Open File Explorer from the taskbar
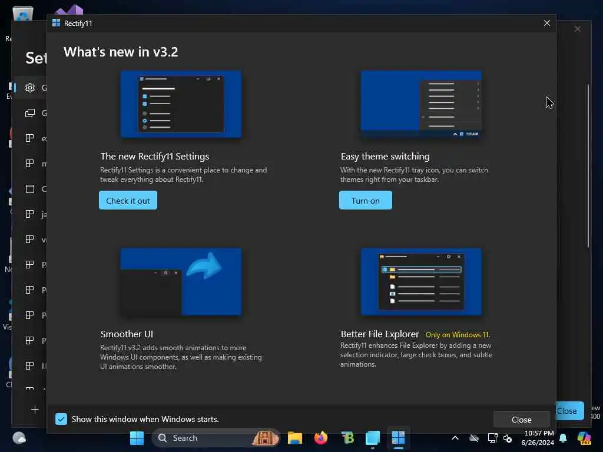 [295, 438]
